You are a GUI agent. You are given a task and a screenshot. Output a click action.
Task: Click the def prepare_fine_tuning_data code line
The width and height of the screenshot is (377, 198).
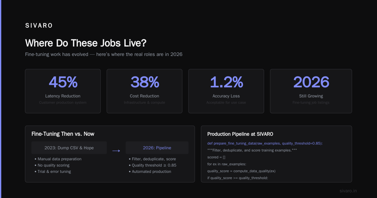265,143
